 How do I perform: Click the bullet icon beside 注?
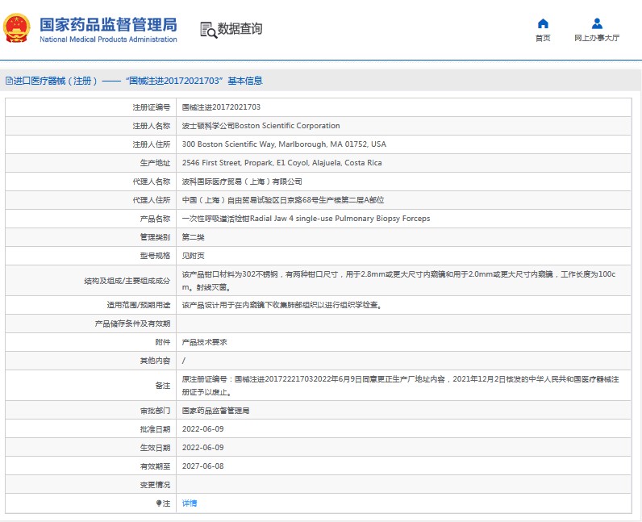pos(159,503)
